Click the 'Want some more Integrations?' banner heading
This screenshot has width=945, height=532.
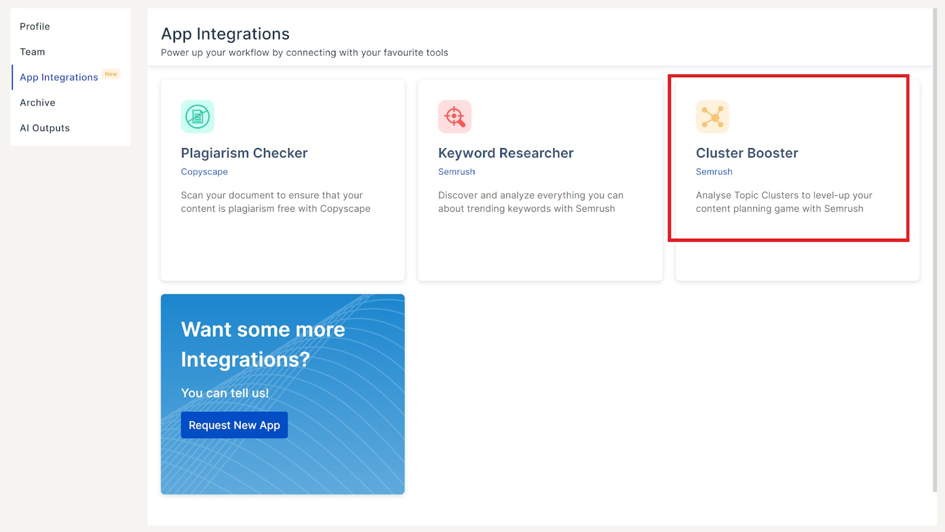263,344
